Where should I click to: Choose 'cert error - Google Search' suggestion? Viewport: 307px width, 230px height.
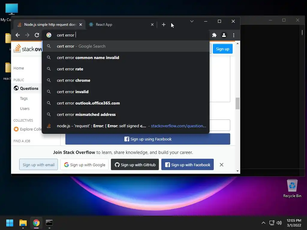[126, 46]
